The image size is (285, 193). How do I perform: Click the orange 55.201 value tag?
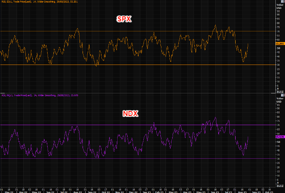[280, 44]
